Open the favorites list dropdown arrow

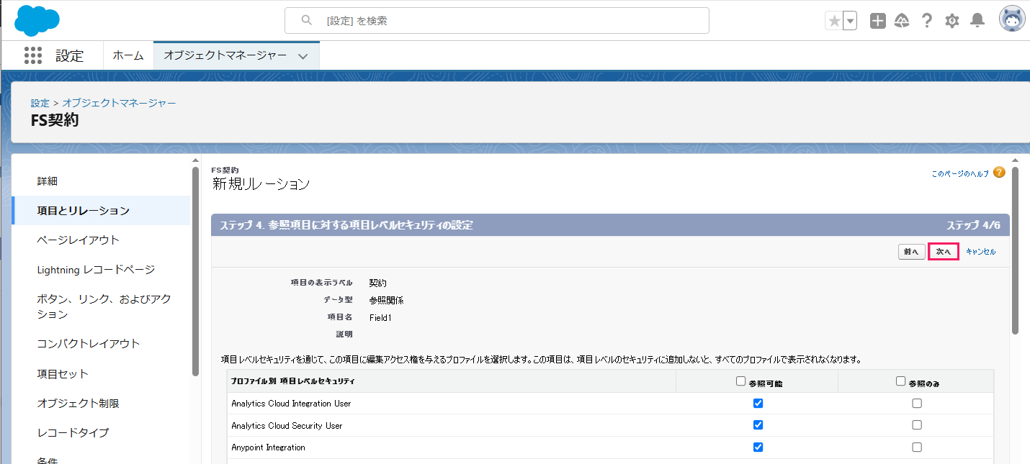(x=851, y=21)
